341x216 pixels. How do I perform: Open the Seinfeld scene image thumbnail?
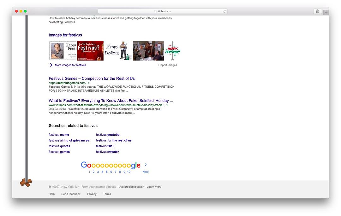pyautogui.click(x=148, y=50)
